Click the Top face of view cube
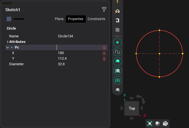The height and width of the screenshot is (128, 189). (132, 108)
